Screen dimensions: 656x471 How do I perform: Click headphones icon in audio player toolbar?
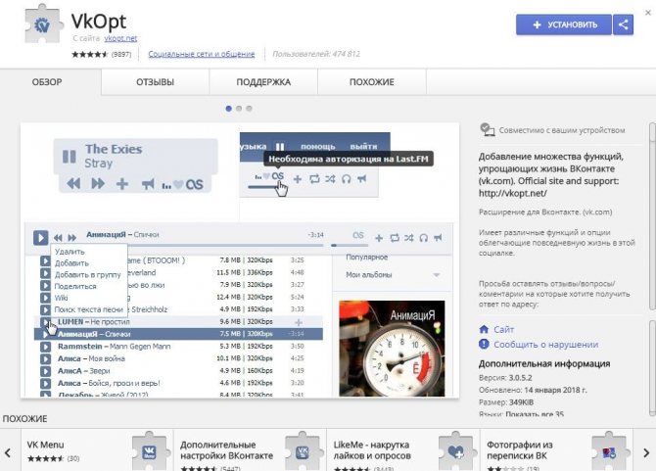424,238
